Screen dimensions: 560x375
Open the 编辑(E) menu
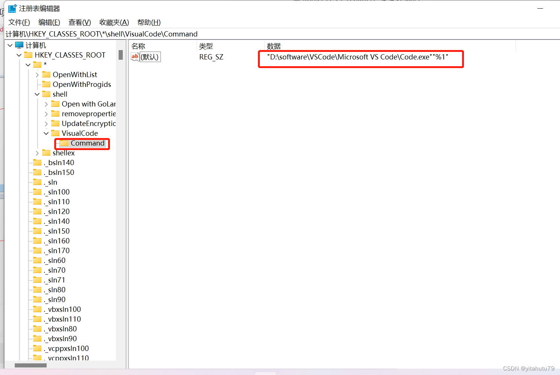tap(49, 23)
